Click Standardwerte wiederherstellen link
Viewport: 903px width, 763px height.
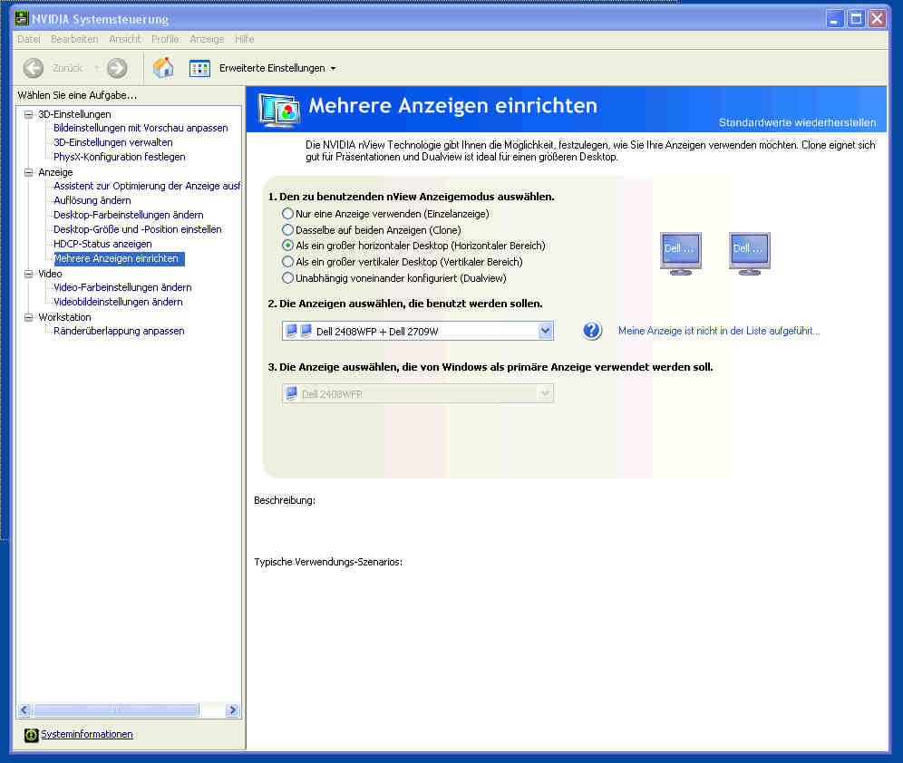tap(797, 122)
